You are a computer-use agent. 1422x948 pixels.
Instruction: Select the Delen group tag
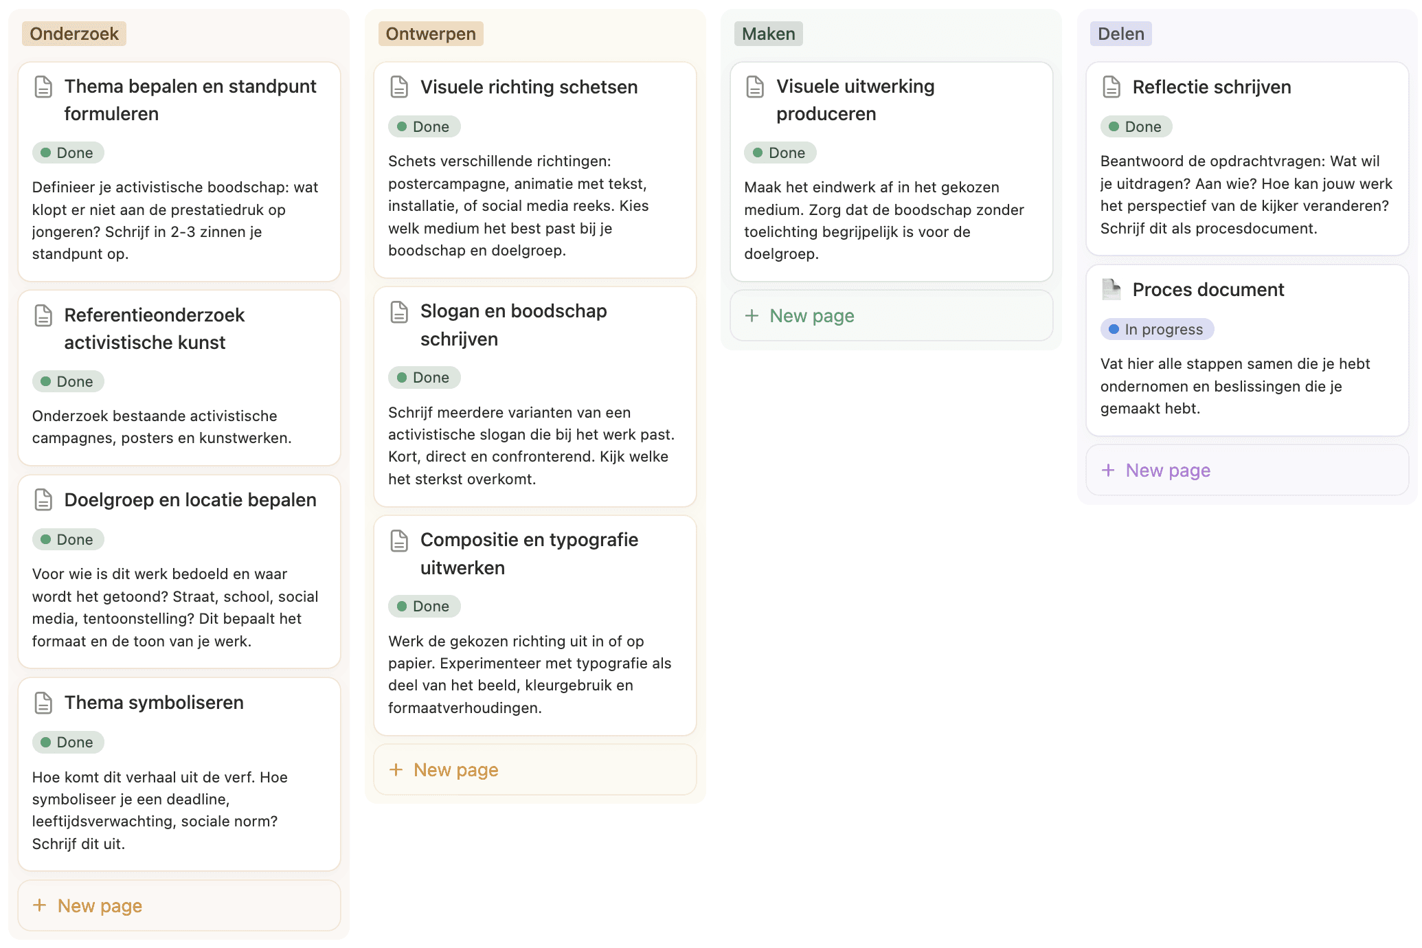[1120, 34]
